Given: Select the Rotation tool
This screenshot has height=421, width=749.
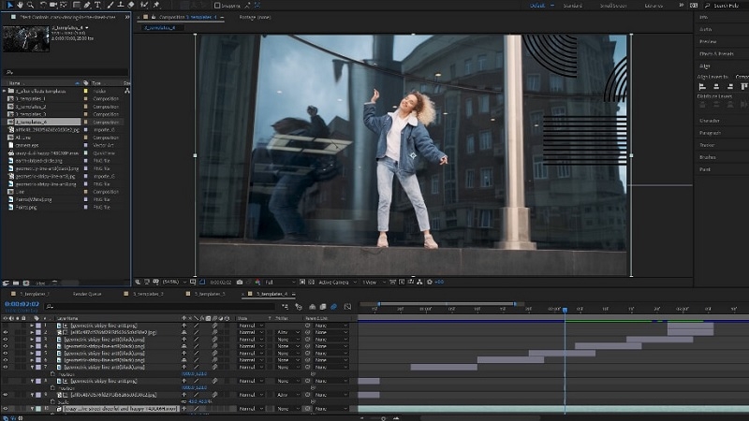Looking at the screenshot, I should (x=43, y=5).
